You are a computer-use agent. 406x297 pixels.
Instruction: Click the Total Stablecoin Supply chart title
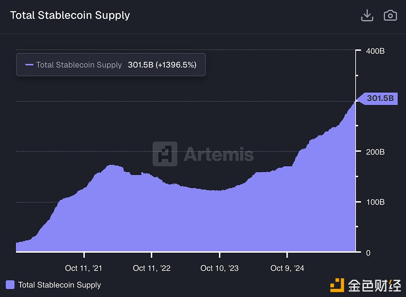[70, 15]
